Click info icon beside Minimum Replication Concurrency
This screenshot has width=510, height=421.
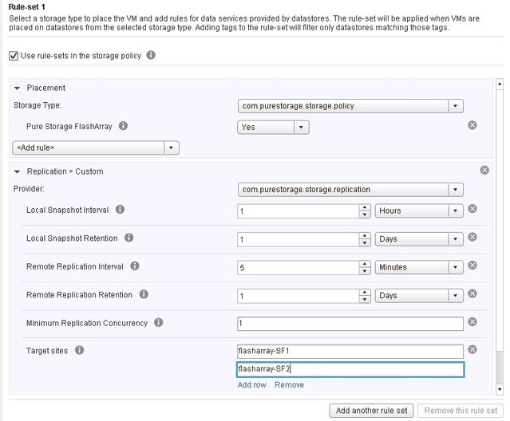pyautogui.click(x=158, y=323)
